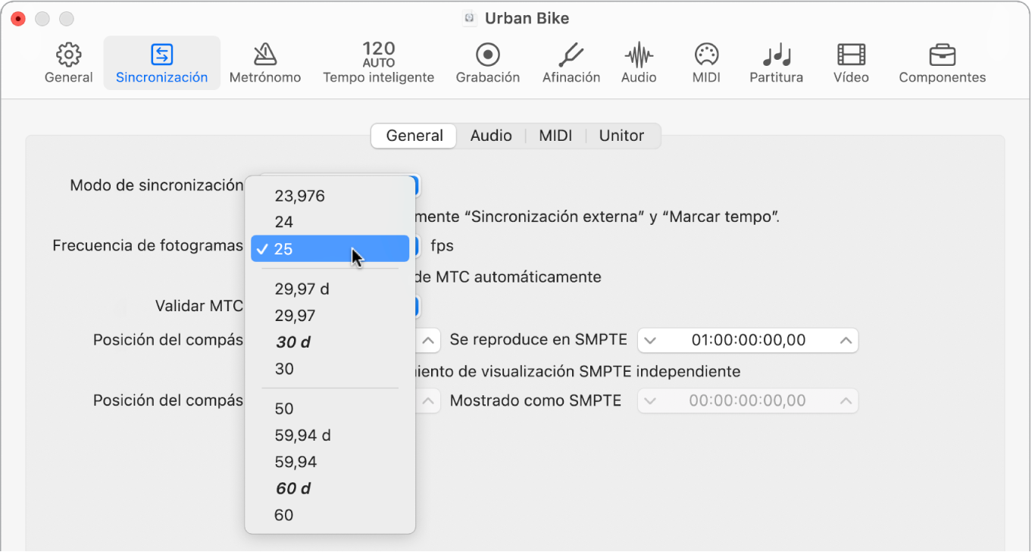Click disabled Mostrado como SMPTE field
This screenshot has height=552, width=1032.
(748, 401)
